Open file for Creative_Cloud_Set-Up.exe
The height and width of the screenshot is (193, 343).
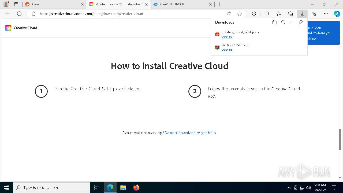(x=227, y=37)
